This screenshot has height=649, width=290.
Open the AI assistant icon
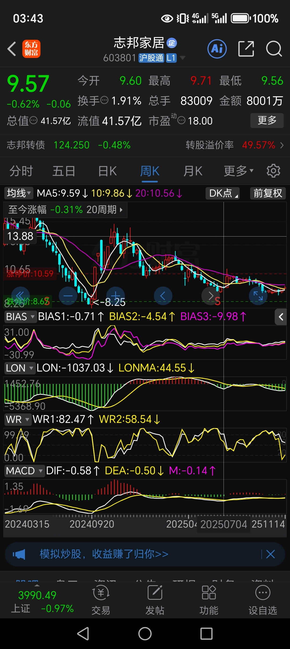point(217,49)
